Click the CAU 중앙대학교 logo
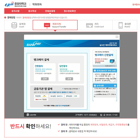The height and width of the screenshot is (140, 140). point(16,4)
